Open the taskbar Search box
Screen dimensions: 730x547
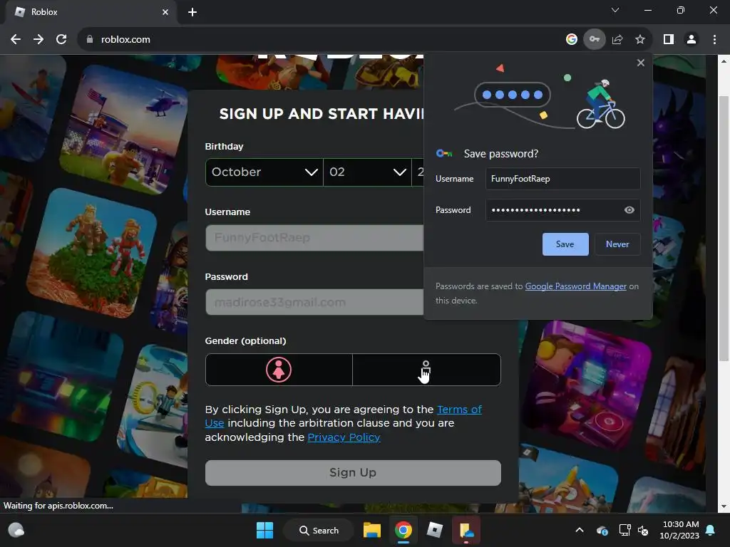coord(319,530)
